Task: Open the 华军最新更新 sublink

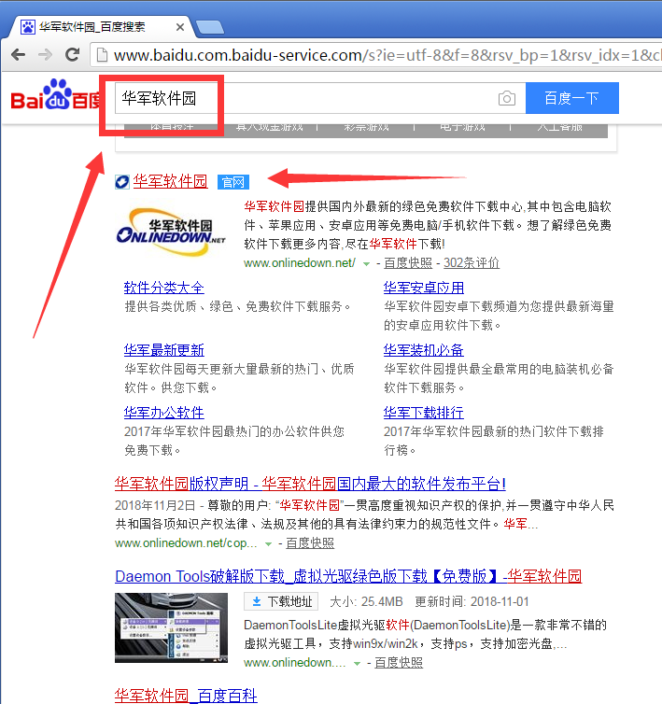Action: (164, 350)
